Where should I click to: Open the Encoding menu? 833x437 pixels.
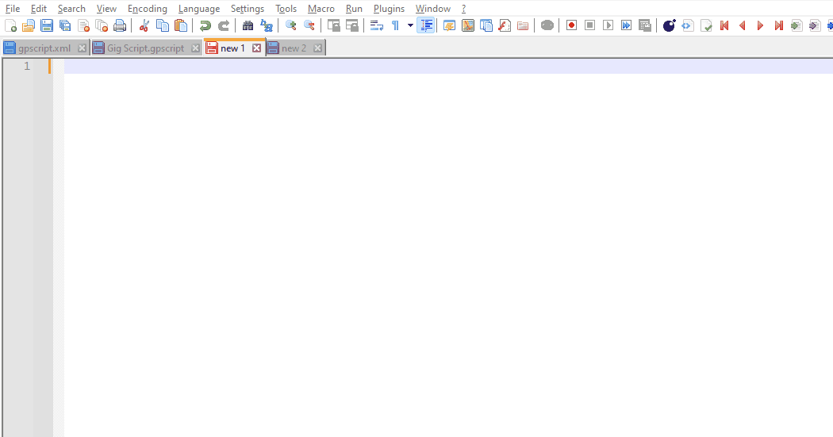pos(147,9)
